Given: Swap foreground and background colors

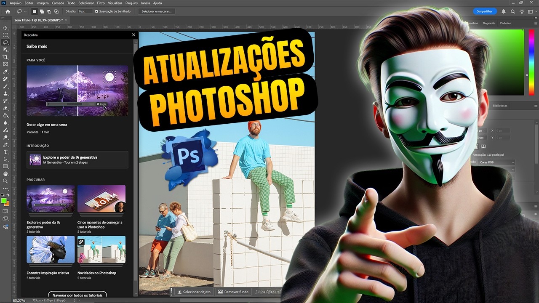Looking at the screenshot, I should coord(8,195).
